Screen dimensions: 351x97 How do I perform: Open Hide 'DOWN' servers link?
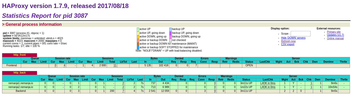[293, 38]
